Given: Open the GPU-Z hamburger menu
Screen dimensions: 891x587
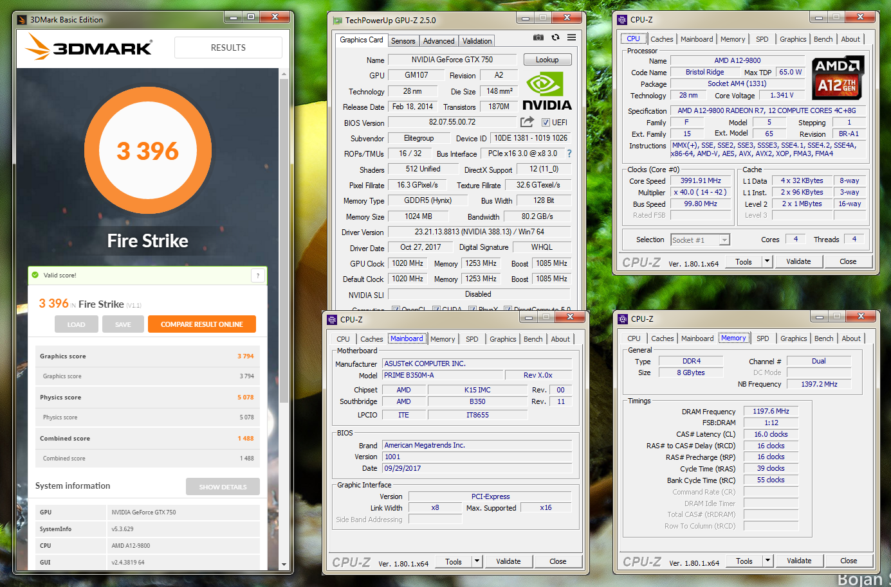Looking at the screenshot, I should [x=571, y=38].
